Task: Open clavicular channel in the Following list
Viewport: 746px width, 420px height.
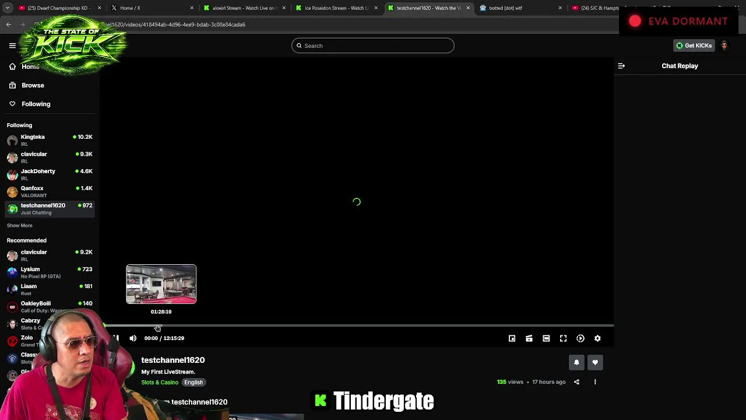Action: (50, 157)
